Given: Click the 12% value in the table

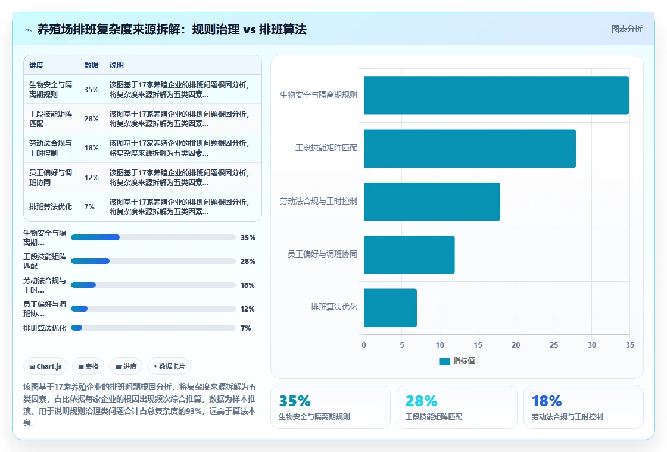Looking at the screenshot, I should point(91,178).
